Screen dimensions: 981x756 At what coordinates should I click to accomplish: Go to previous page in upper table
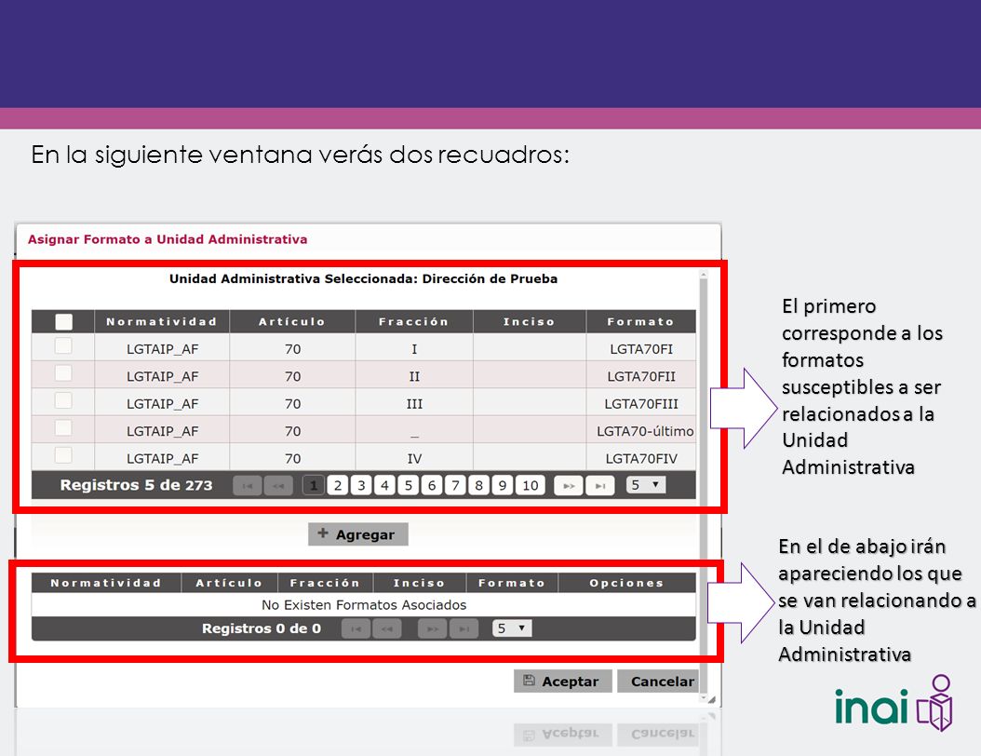pyautogui.click(x=278, y=486)
